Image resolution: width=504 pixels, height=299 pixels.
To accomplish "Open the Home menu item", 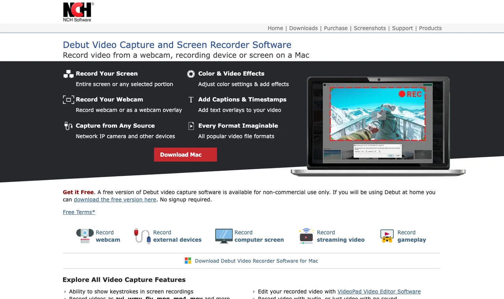I will (x=275, y=28).
